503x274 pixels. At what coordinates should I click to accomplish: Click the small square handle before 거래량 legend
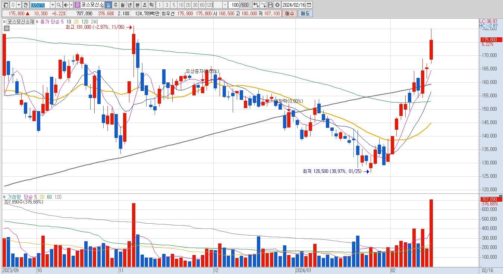(5, 197)
